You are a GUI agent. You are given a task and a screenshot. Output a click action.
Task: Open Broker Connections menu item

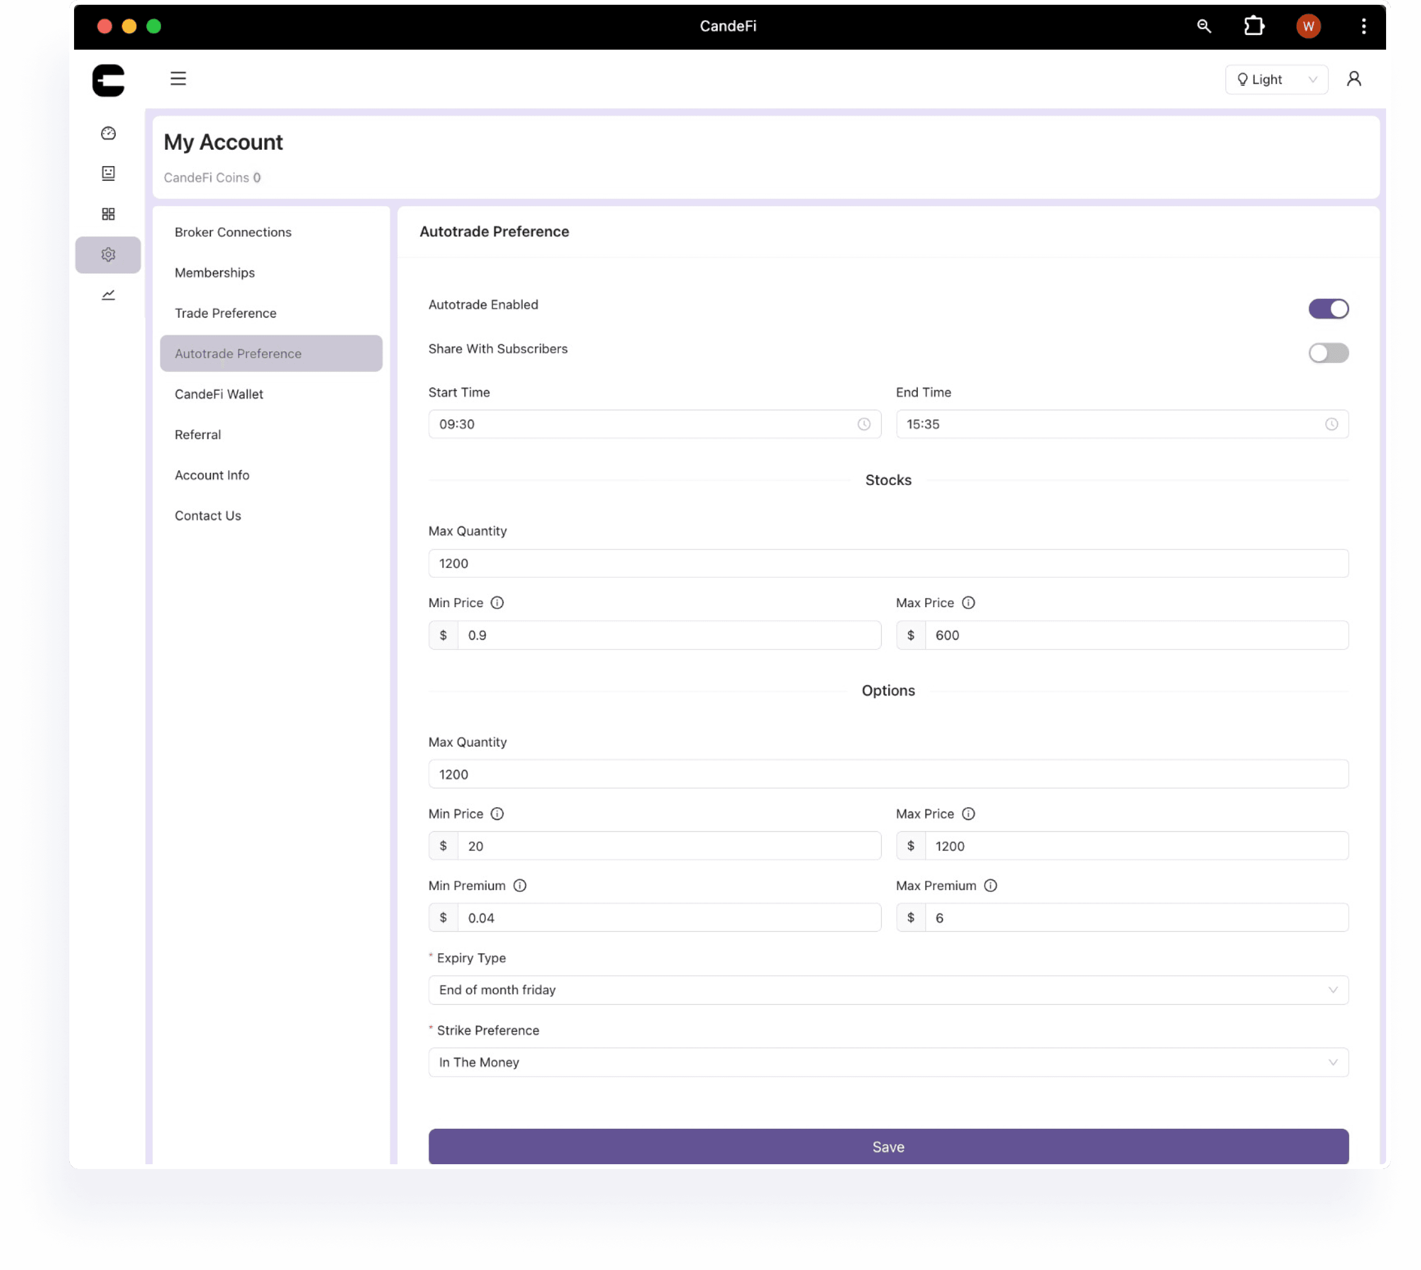[271, 232]
